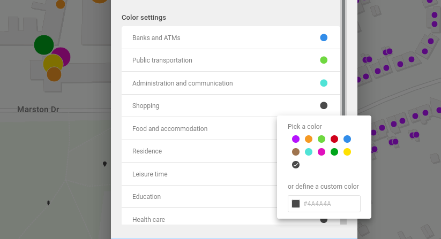The image size is (441, 239).
Task: Select the magenta color swatch
Action: coord(322,152)
